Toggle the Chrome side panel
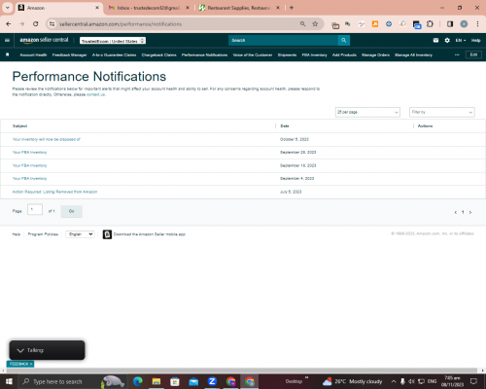 pos(450,24)
